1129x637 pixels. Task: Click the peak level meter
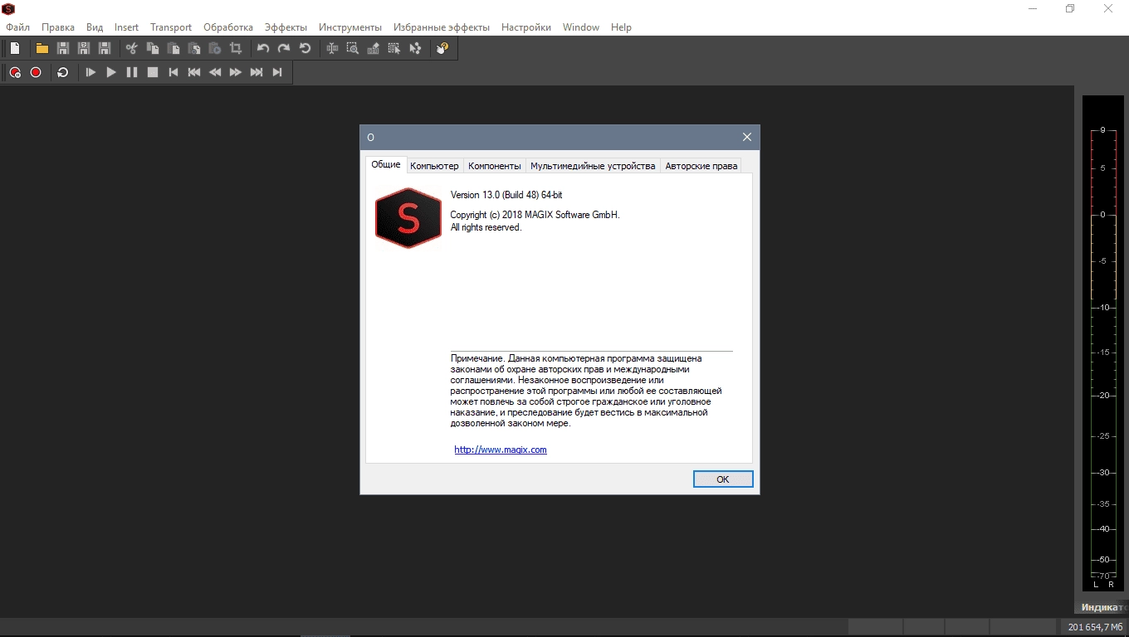(x=1102, y=343)
